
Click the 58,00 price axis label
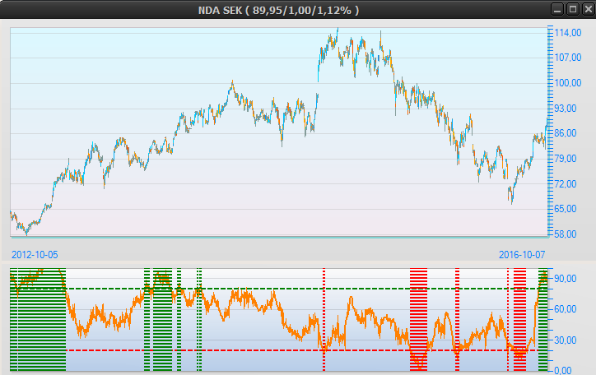(566, 234)
